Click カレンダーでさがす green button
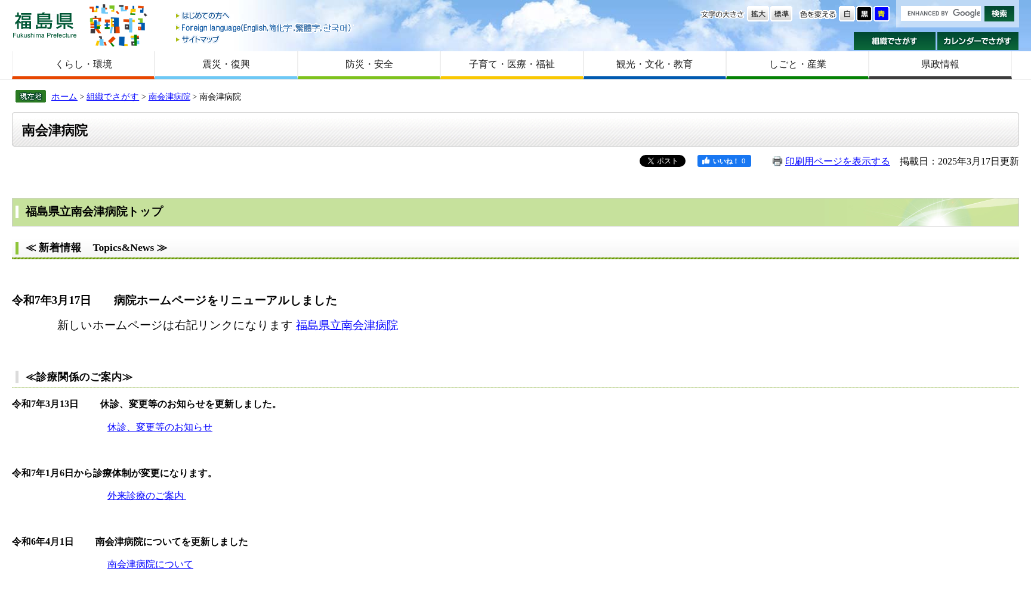The width and height of the screenshot is (1031, 596). (x=977, y=41)
